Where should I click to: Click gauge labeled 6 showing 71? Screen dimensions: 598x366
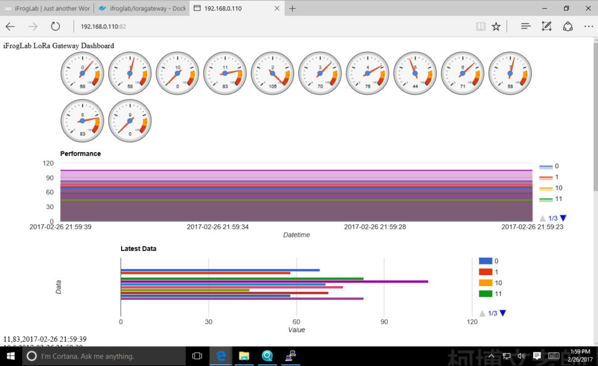click(463, 74)
